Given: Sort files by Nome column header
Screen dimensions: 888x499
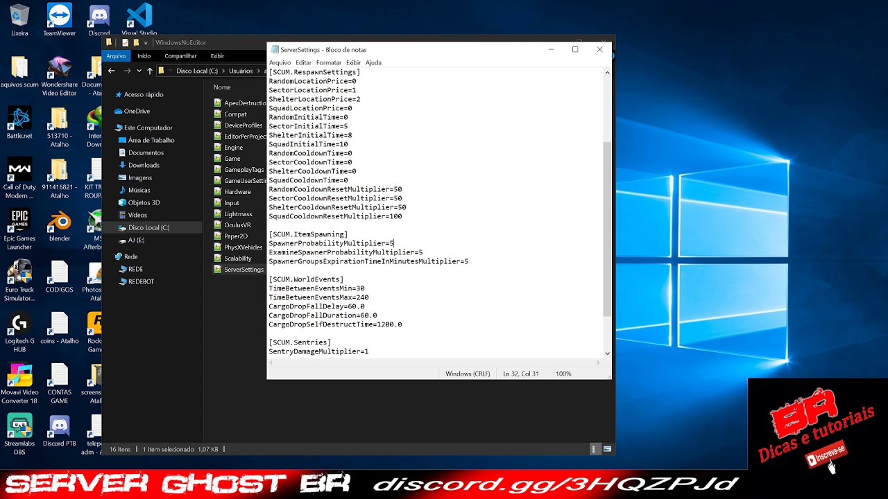Looking at the screenshot, I should pos(222,87).
